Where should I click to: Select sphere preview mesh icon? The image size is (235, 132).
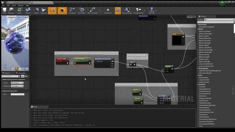pyautogui.click(x=17, y=69)
